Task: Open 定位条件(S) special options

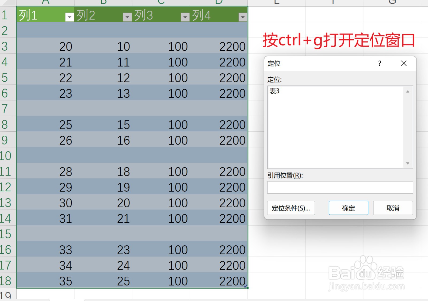Action: pyautogui.click(x=291, y=208)
